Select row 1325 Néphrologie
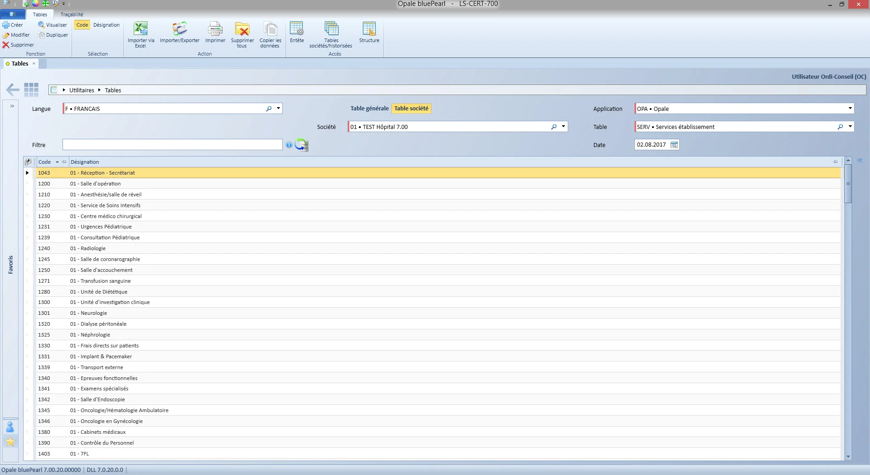The image size is (870, 475). tap(438, 335)
